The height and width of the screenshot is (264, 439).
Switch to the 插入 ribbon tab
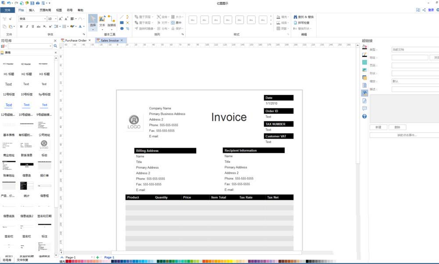(x=32, y=10)
